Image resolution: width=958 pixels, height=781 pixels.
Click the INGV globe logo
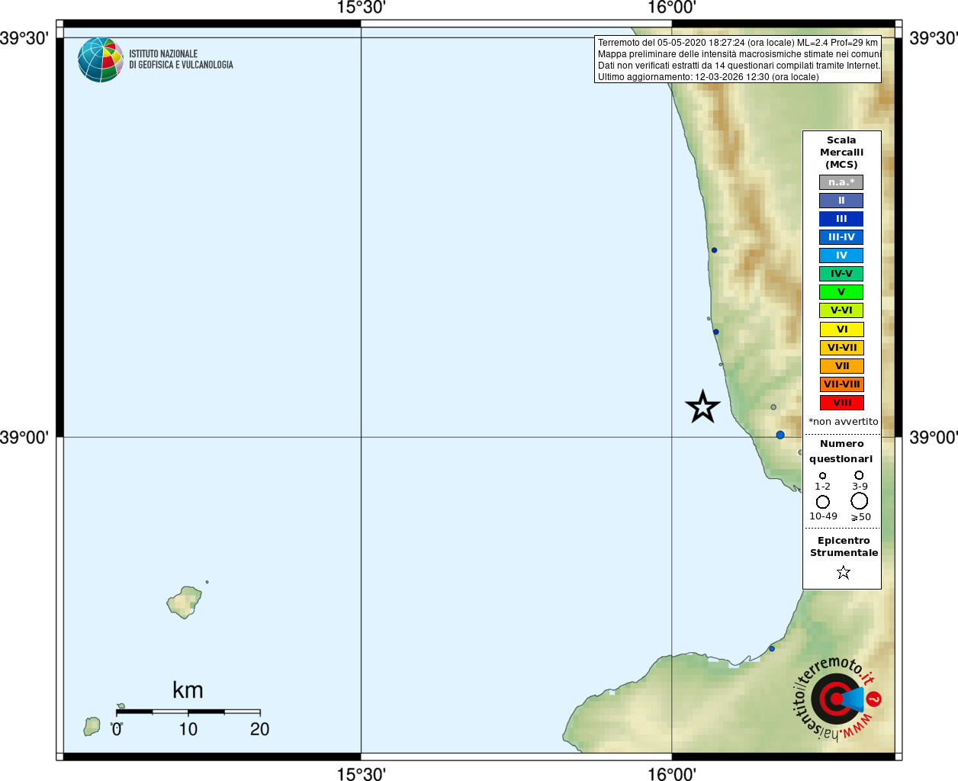[x=101, y=59]
